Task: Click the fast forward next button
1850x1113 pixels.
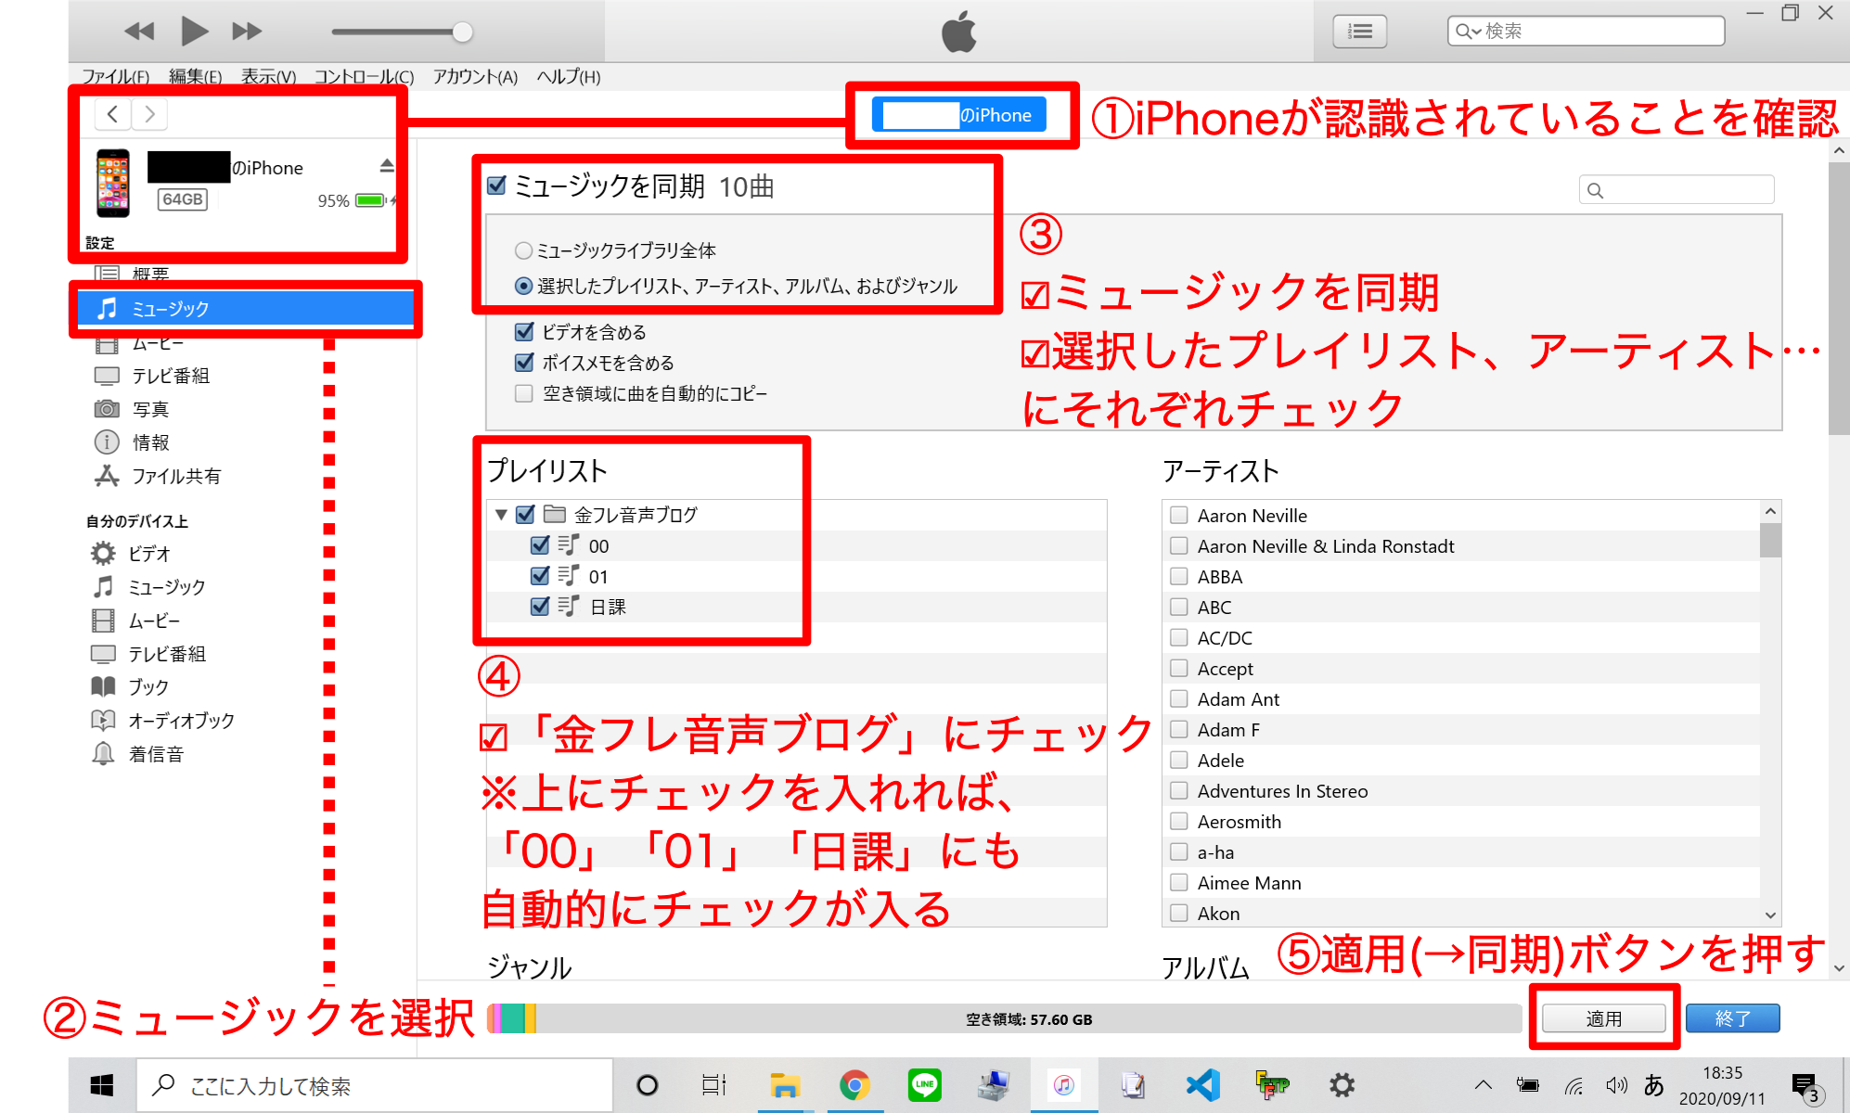Action: coord(247,32)
